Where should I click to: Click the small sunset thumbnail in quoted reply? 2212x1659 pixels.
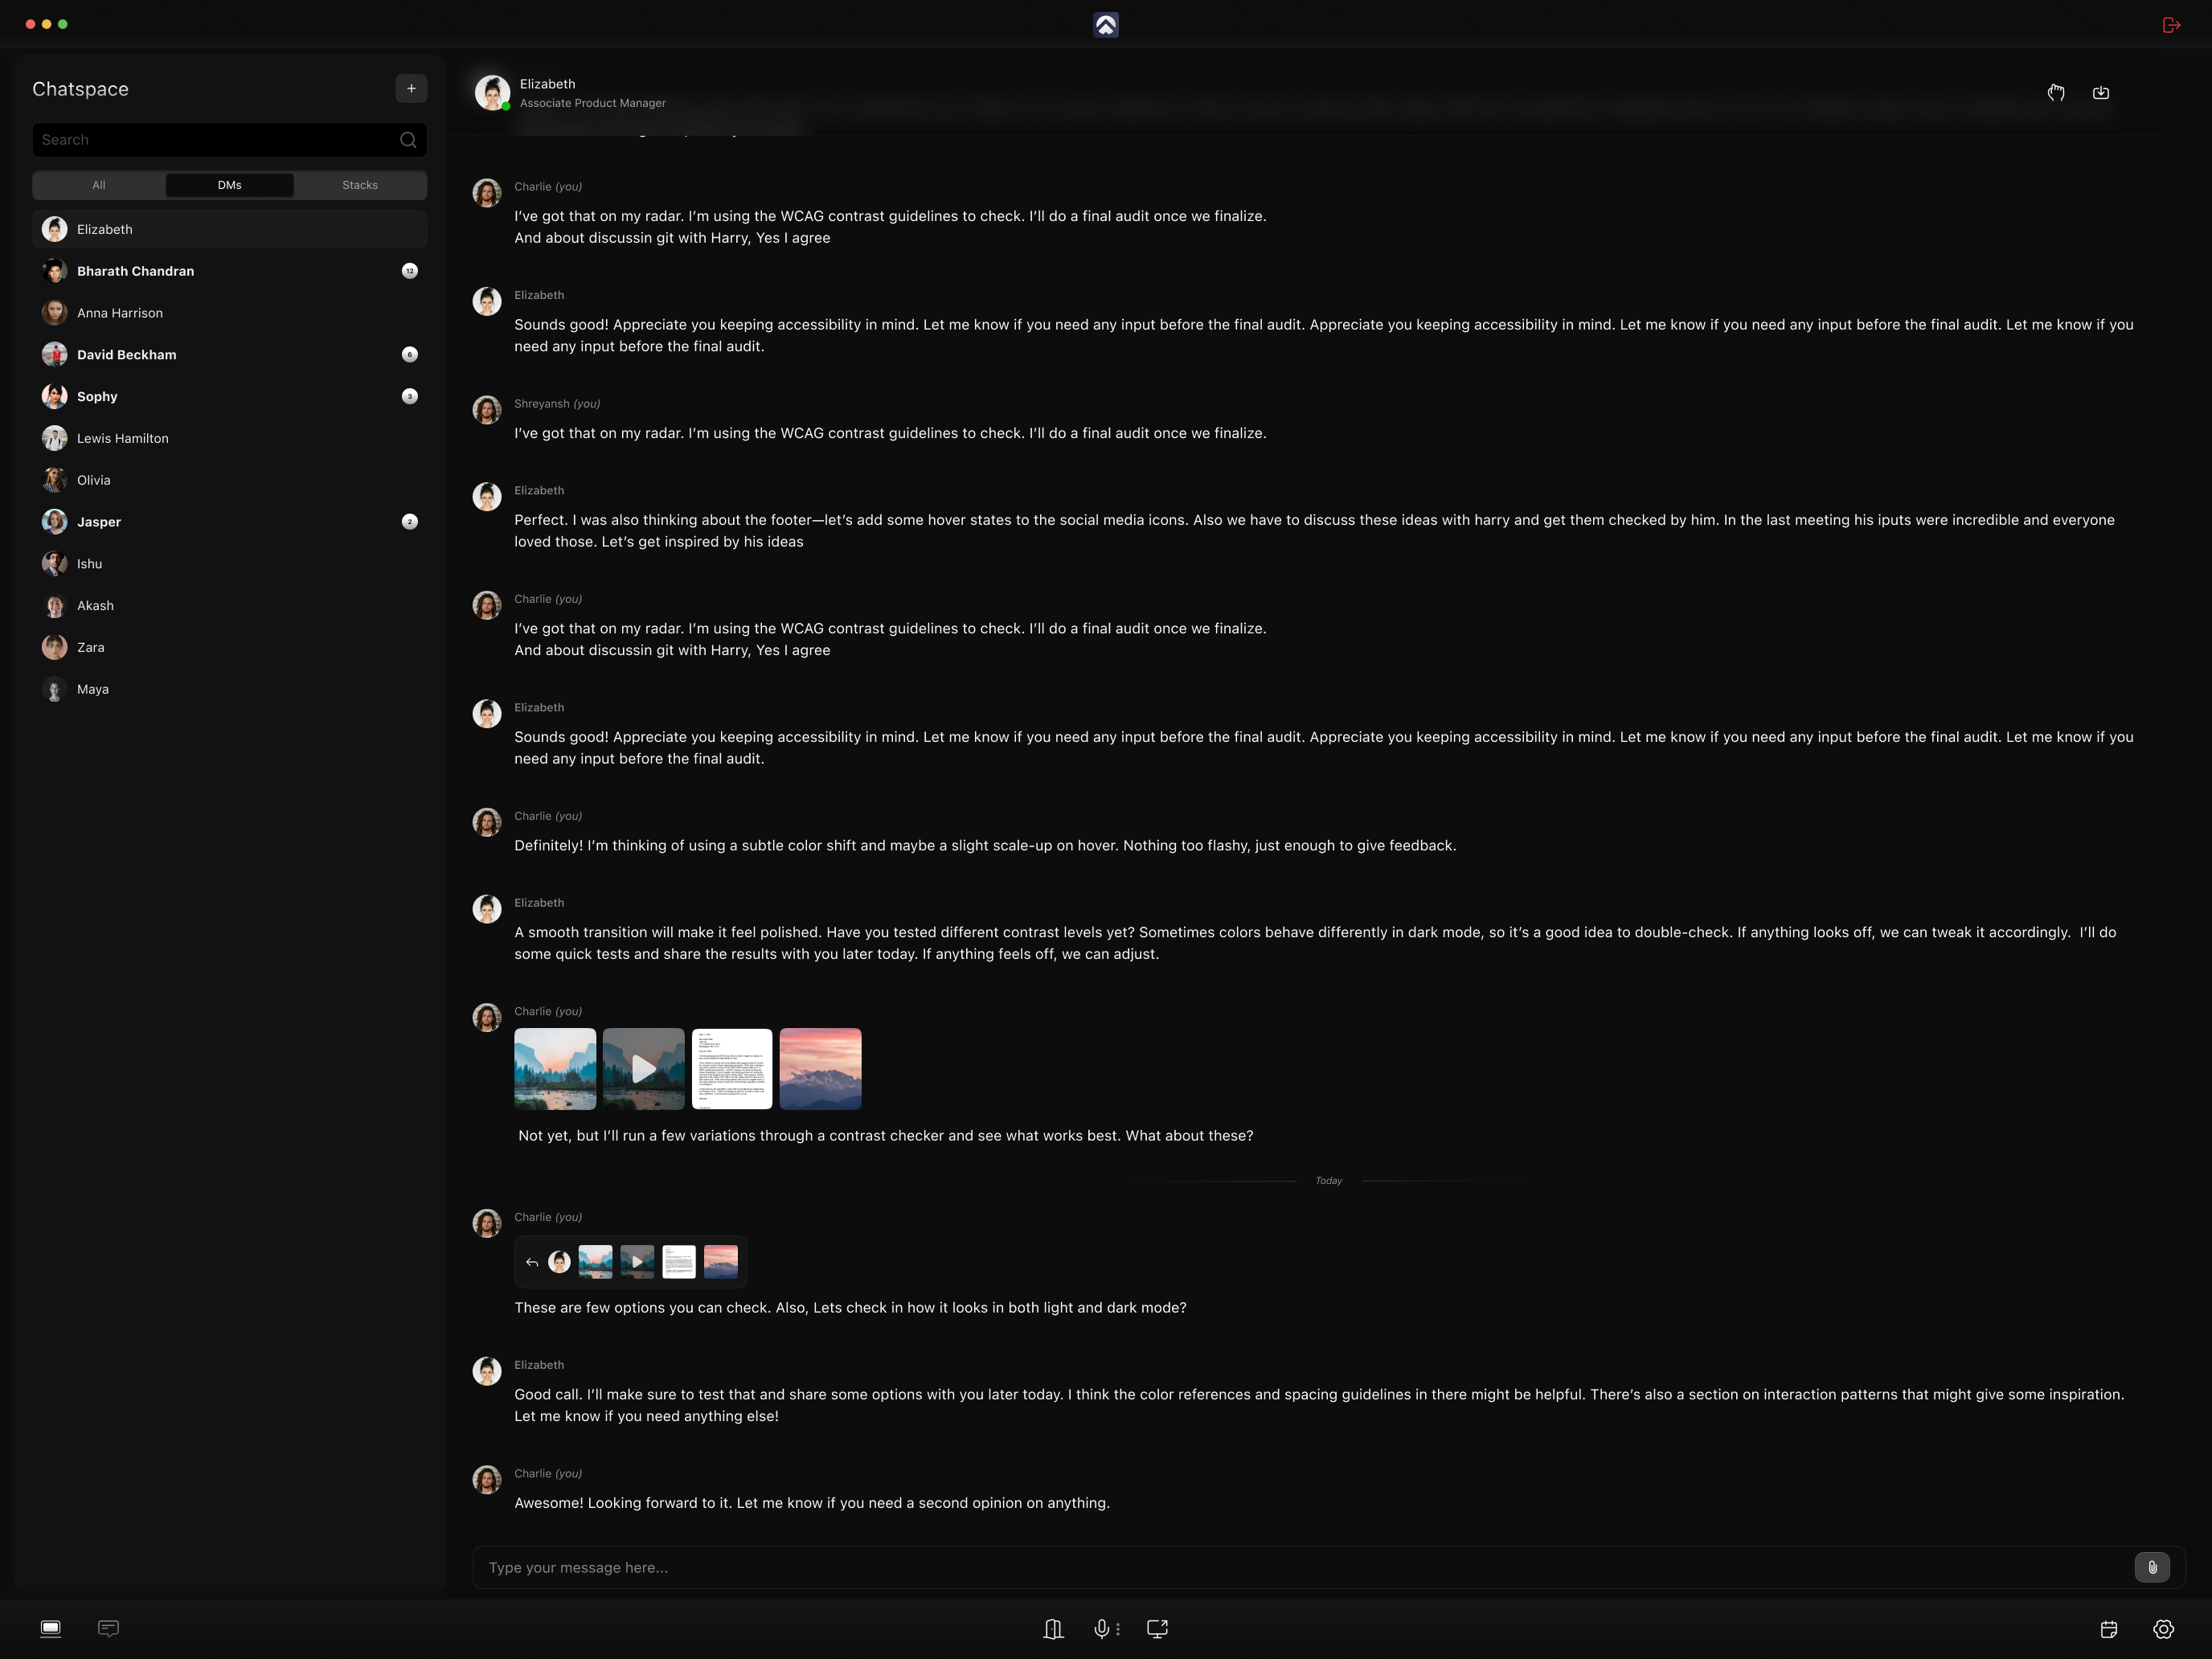point(721,1262)
